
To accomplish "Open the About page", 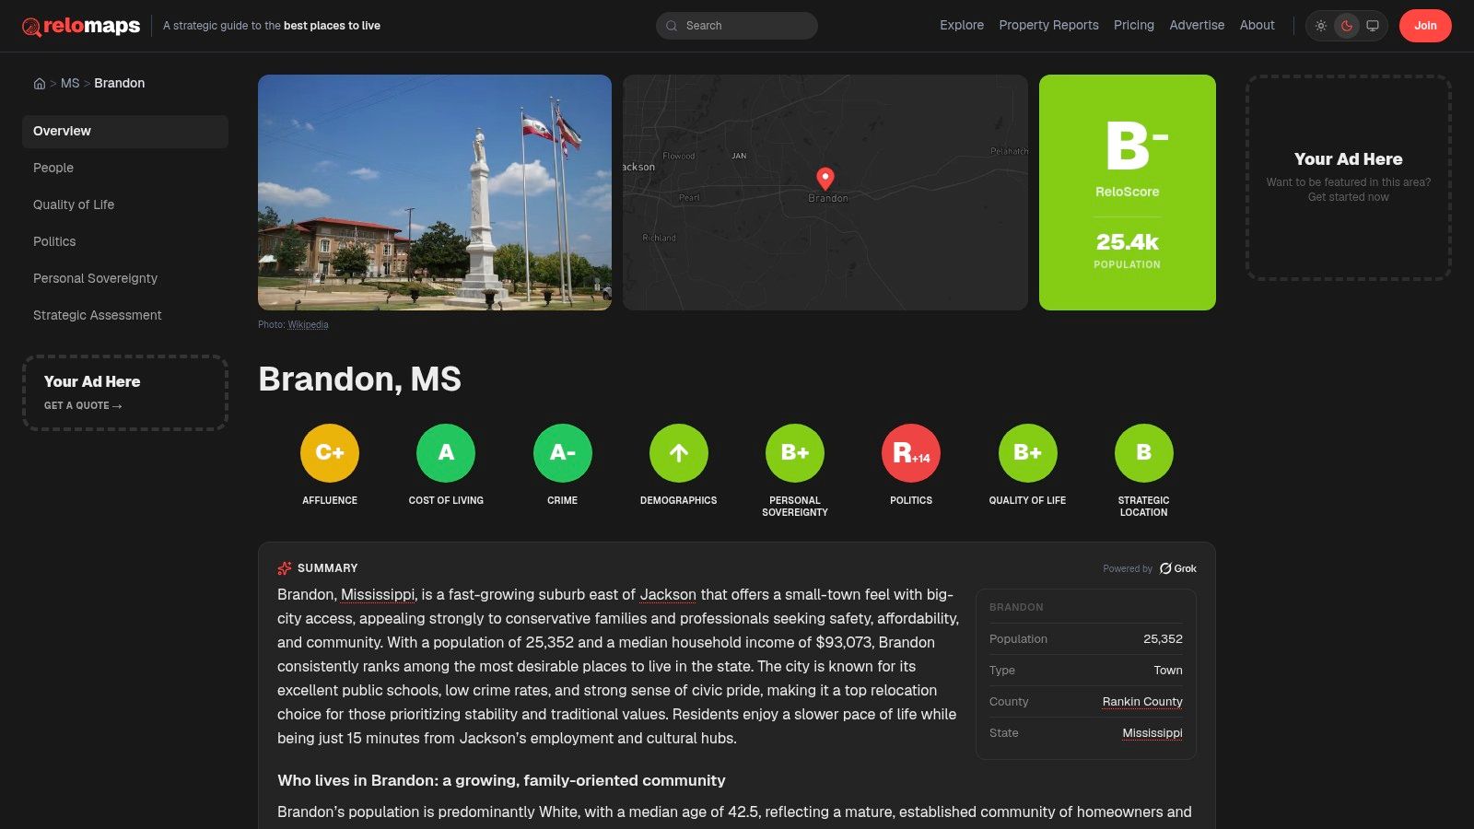I will pyautogui.click(x=1258, y=26).
